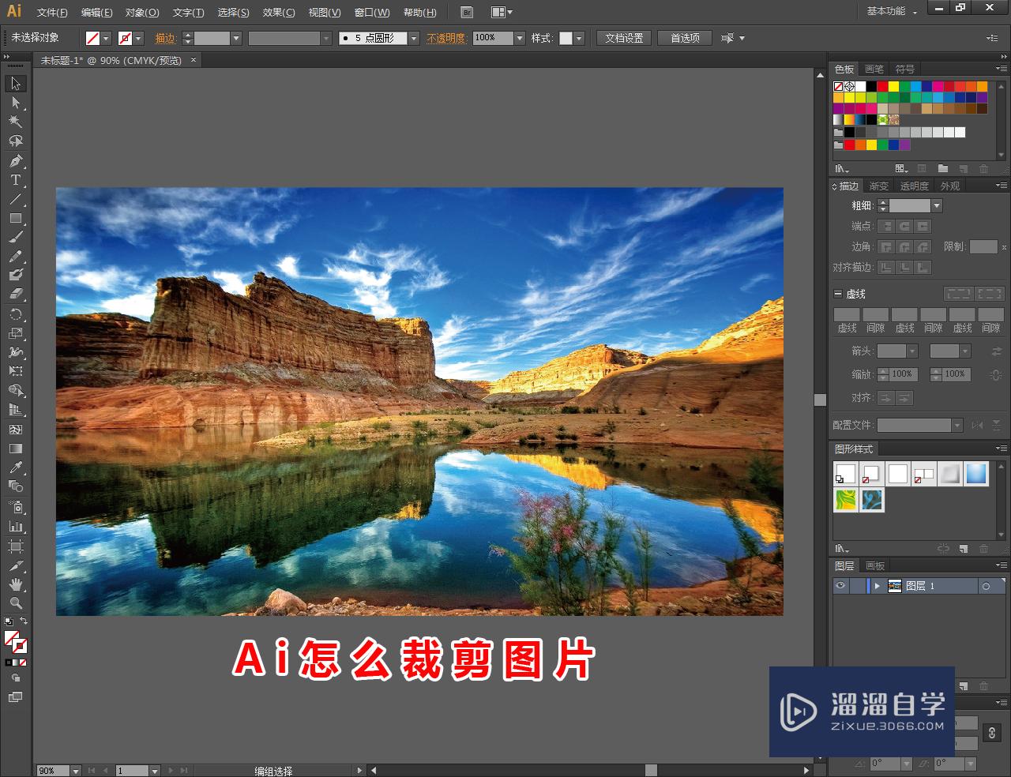Choose the Lasso tool

tap(16, 141)
